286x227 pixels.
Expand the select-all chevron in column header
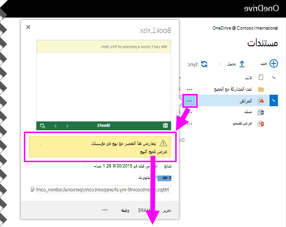pyautogui.click(x=274, y=78)
